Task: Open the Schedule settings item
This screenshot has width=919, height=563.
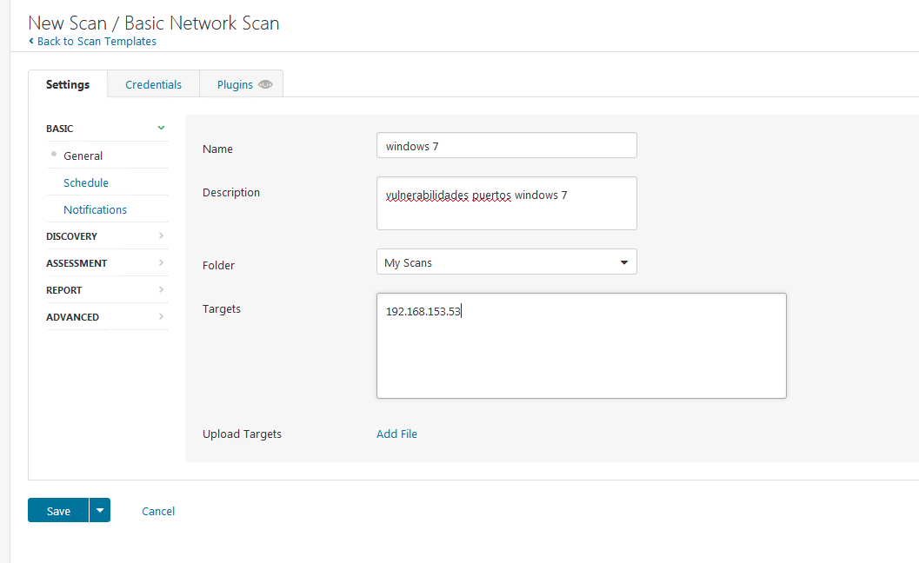Action: click(x=86, y=182)
